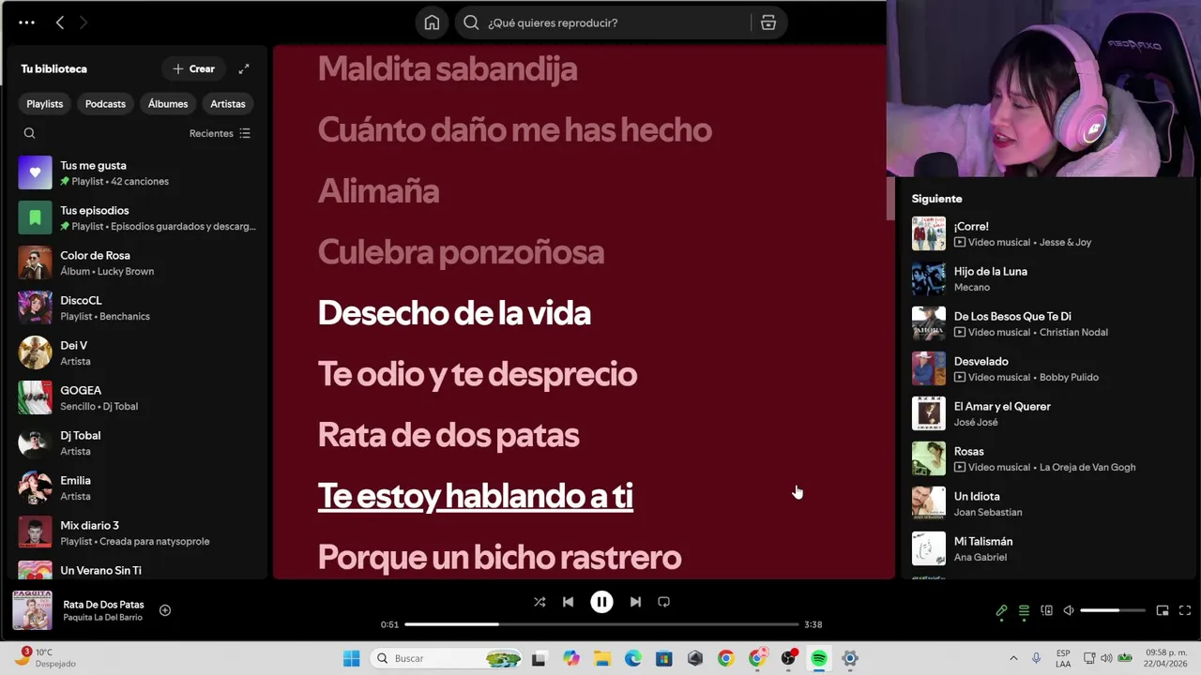Viewport: 1201px width, 675px height.
Task: Jump to lyric 'Te odio y te desprecio'
Action: (x=477, y=374)
